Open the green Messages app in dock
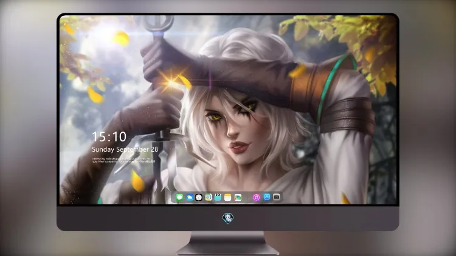Screen dimensions: 456x256 179,198
